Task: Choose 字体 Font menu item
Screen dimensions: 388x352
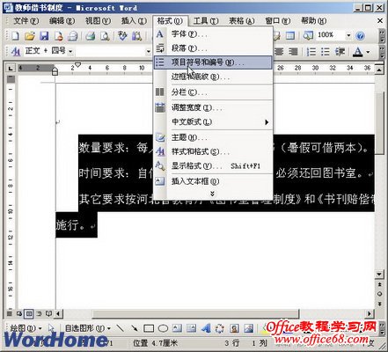Action: (213, 34)
